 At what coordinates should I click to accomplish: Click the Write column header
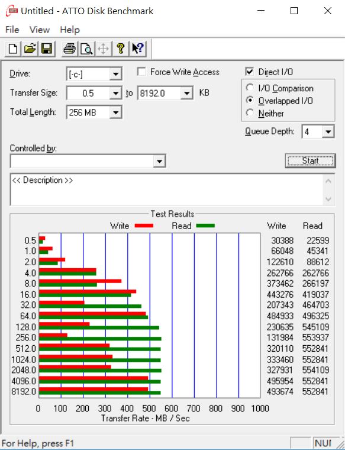pos(276,226)
